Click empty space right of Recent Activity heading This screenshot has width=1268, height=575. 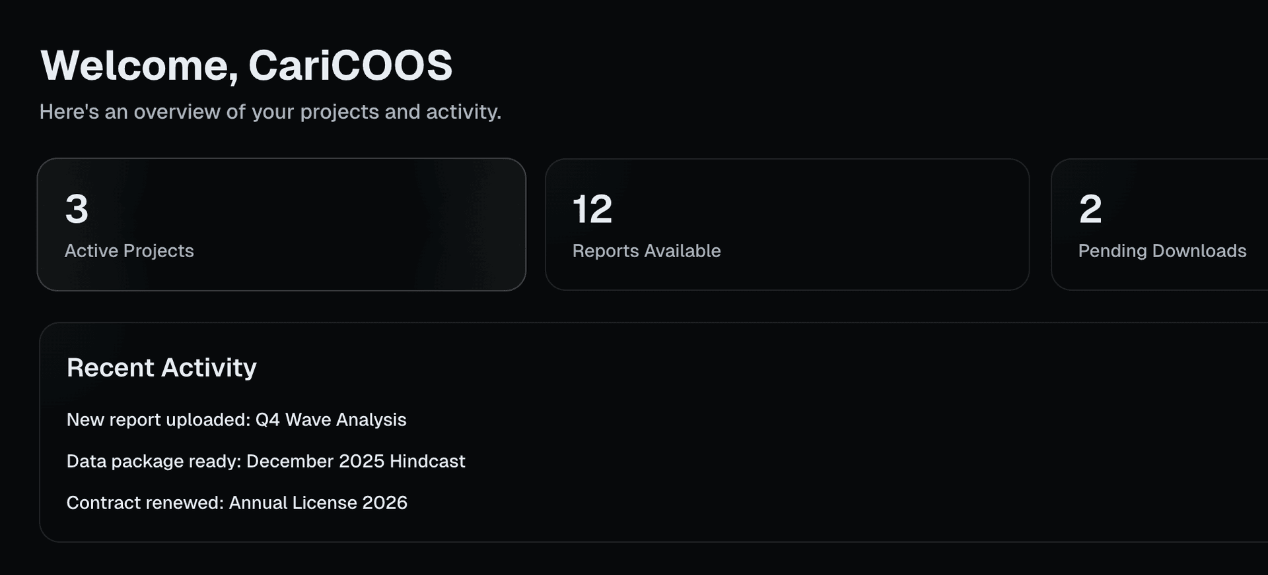pyautogui.click(x=726, y=368)
